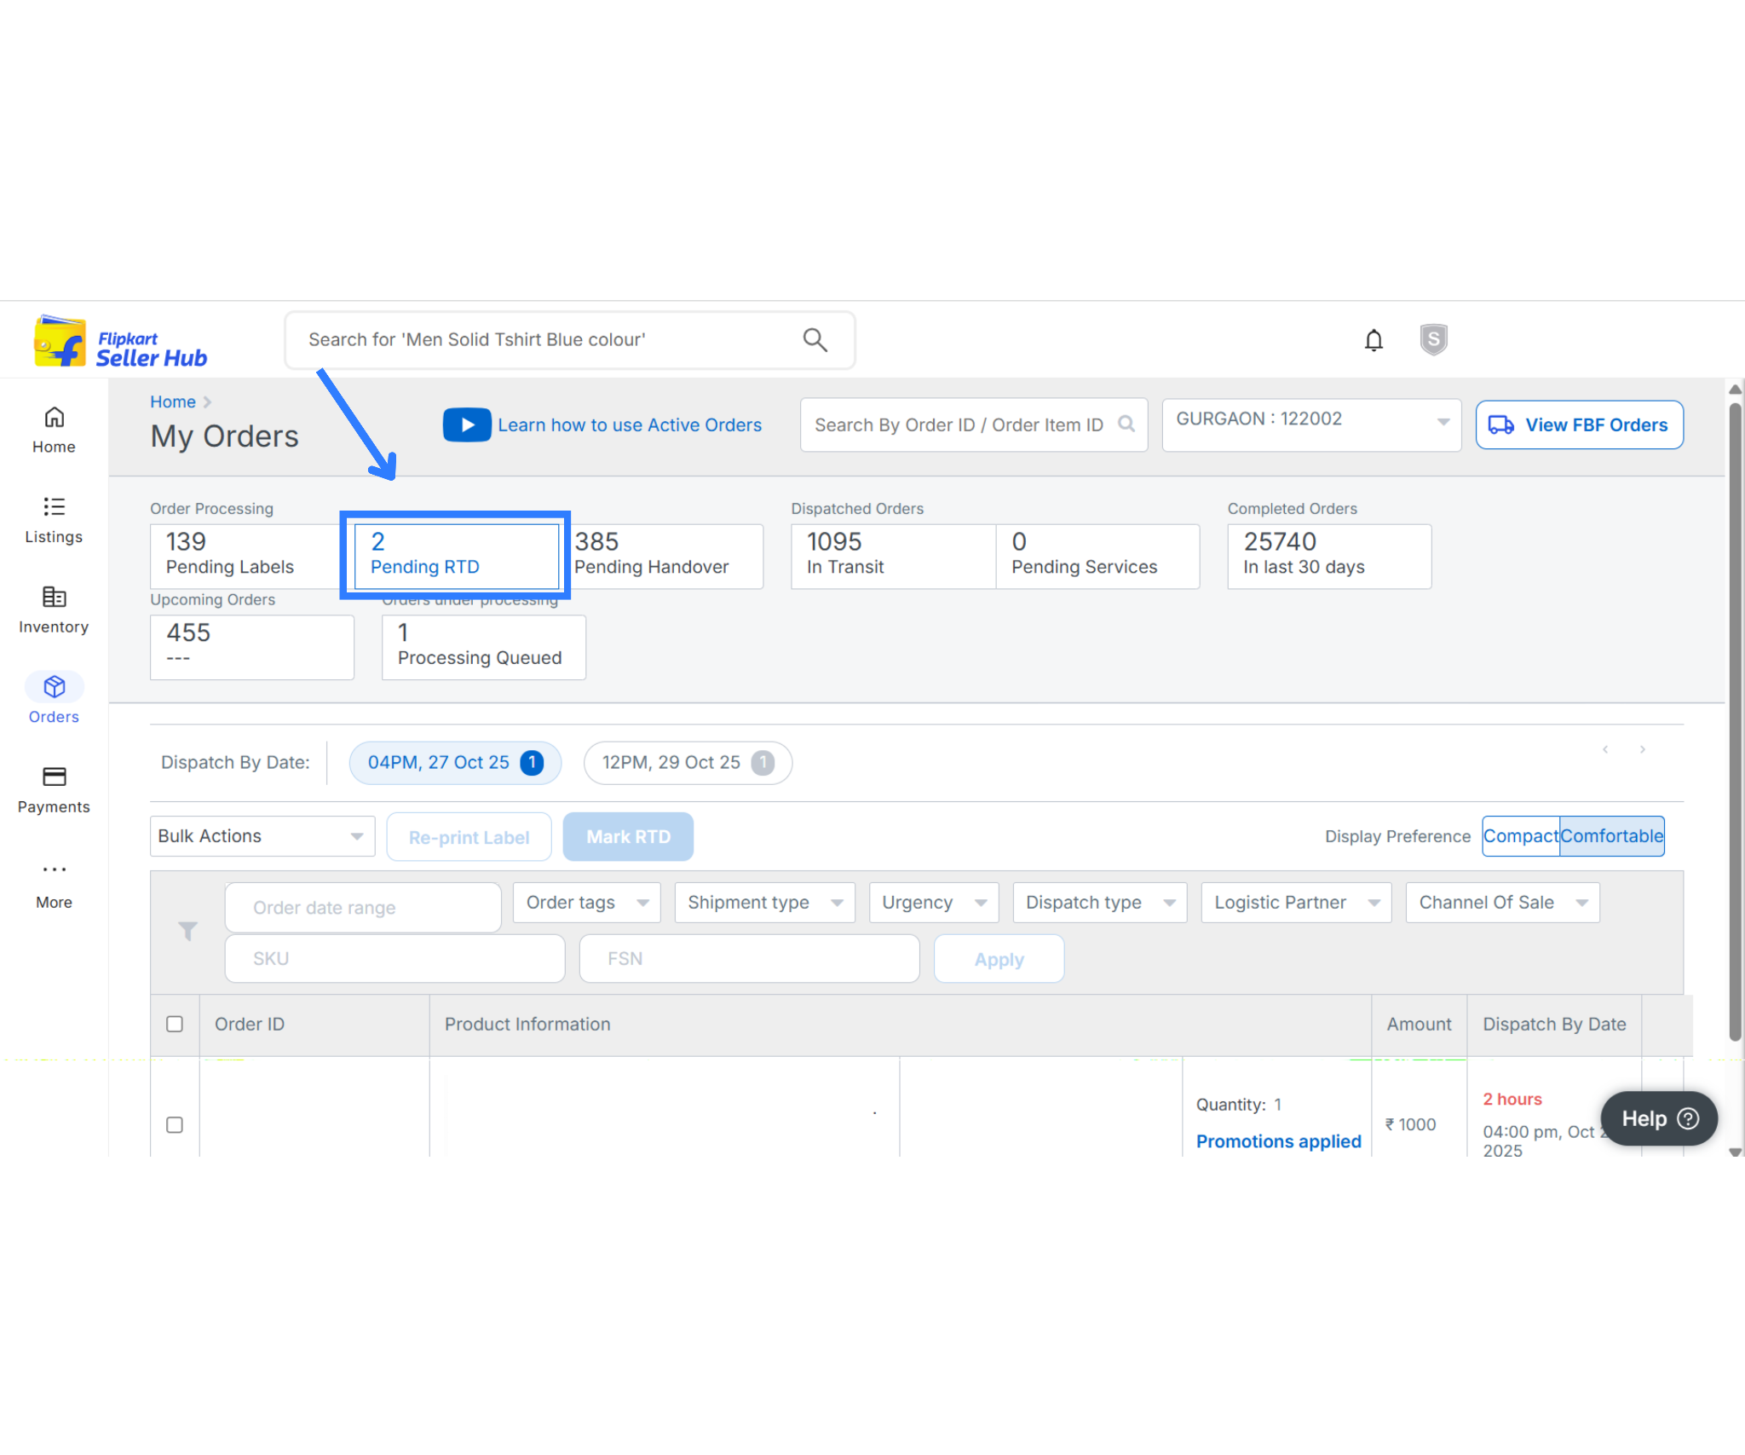Viewport: 1745px width, 1455px height.
Task: Click the Promotions applied link
Action: 1278,1140
